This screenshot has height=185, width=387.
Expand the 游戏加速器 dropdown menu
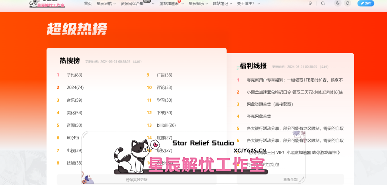[172, 4]
